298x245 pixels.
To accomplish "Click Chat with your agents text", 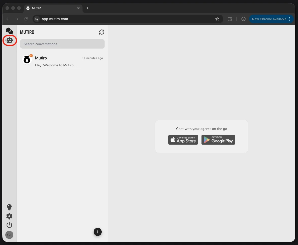I will point(201,129).
